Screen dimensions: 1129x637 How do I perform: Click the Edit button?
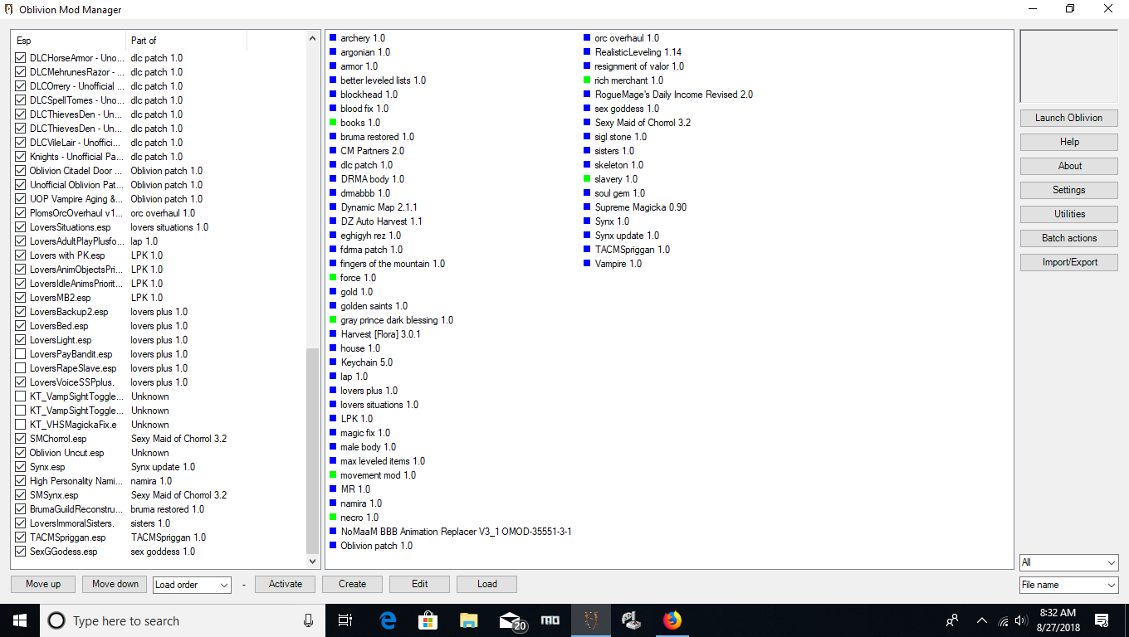tap(419, 584)
